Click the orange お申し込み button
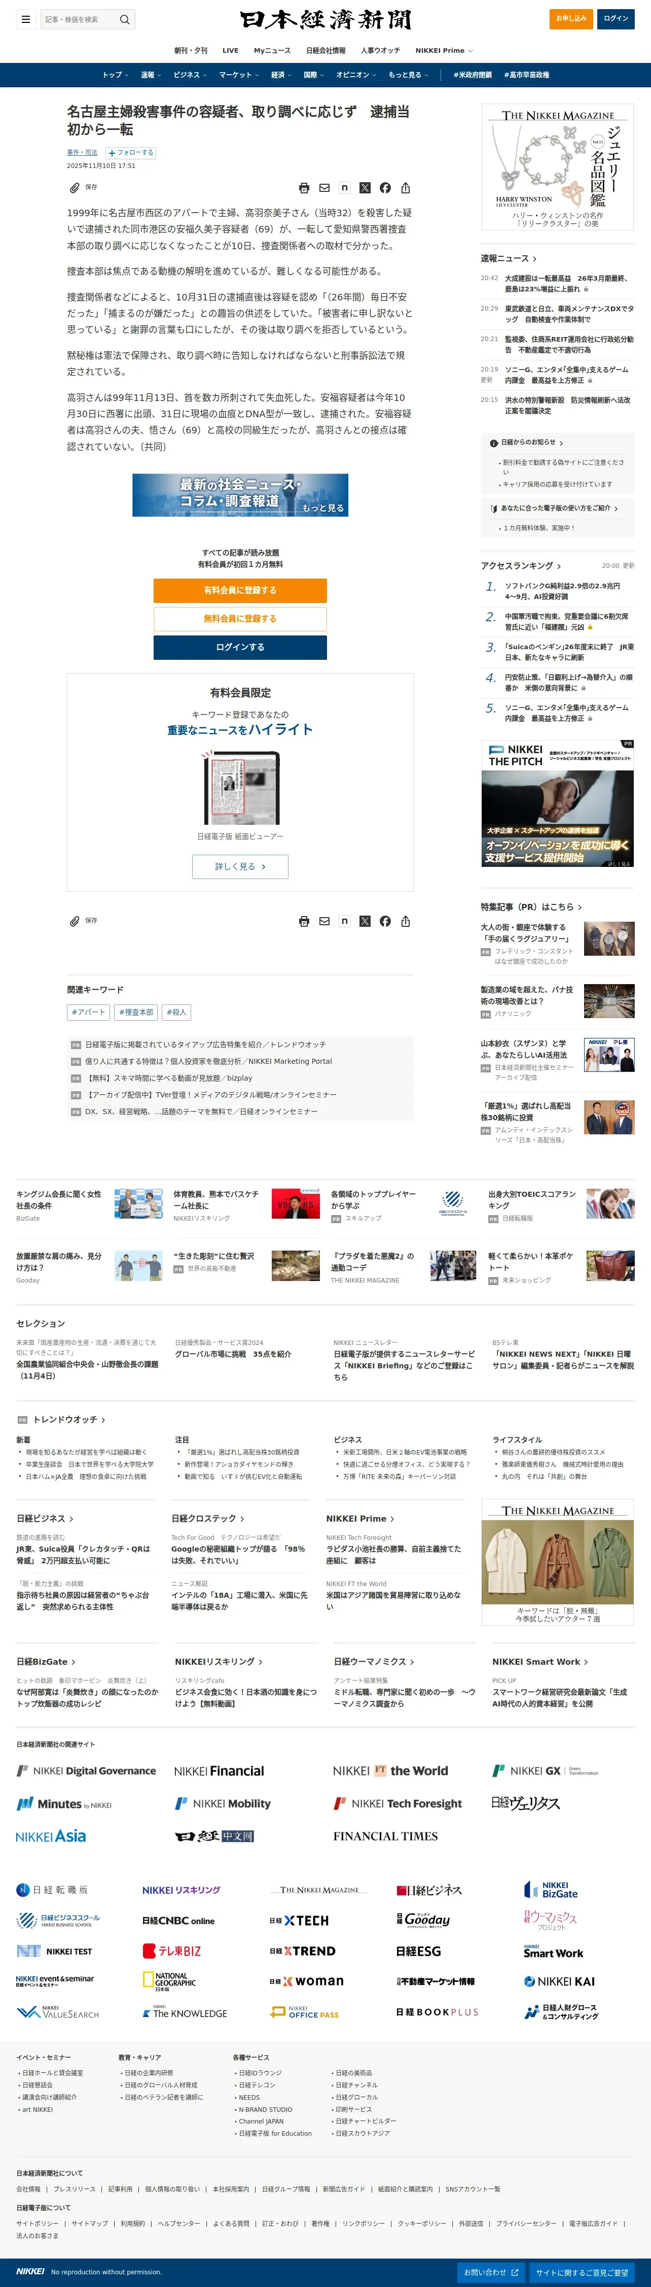651x2287 pixels. tap(571, 19)
